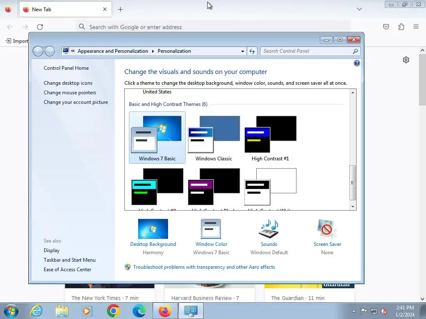The image size is (426, 319).
Task: Click Change mouse pointers link
Action: [x=70, y=93]
